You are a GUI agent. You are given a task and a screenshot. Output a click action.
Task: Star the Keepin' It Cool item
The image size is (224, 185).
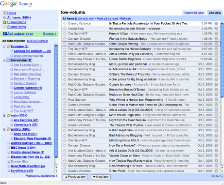click(x=65, y=34)
